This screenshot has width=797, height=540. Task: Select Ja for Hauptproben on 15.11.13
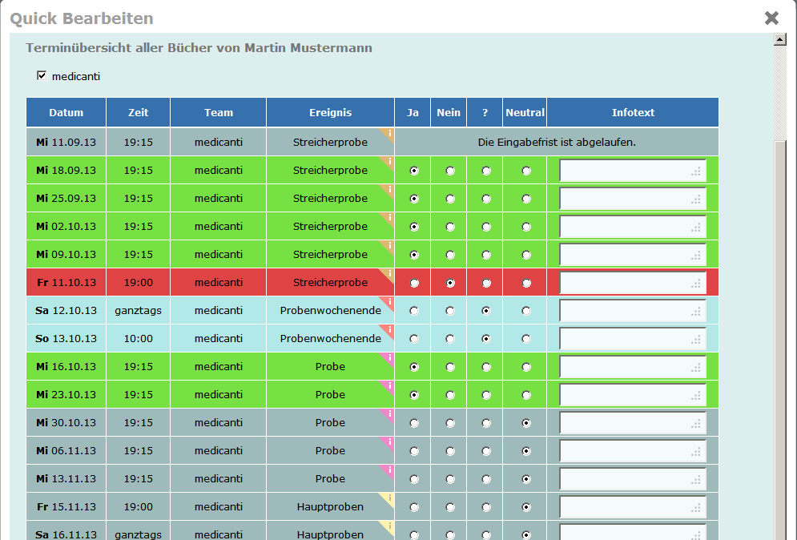click(413, 506)
